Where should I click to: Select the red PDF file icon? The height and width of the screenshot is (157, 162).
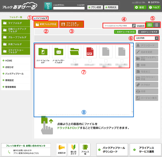click(x=90, y=51)
